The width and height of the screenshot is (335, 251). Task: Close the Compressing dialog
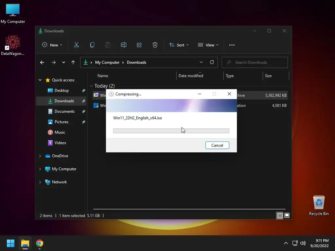229,94
